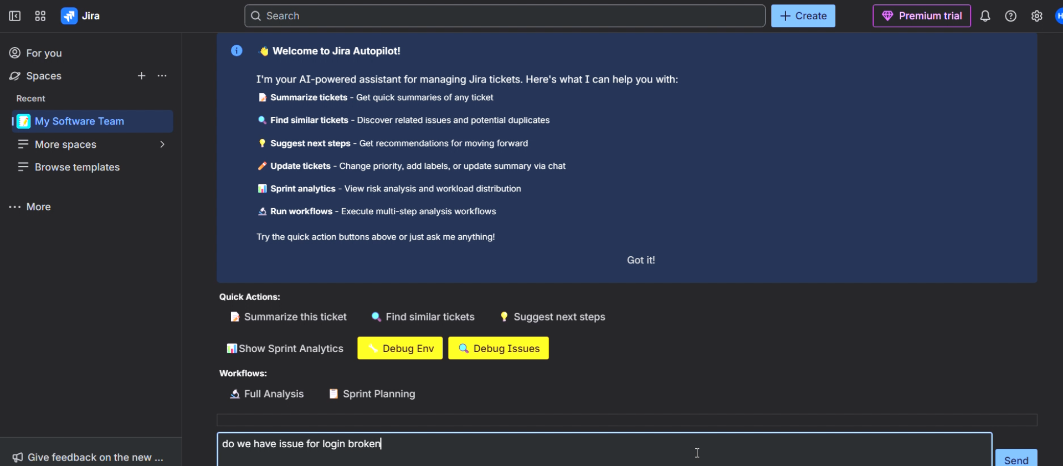Click the magnifier icon in the search bar
Viewport: 1063px width, 466px height.
256,16
